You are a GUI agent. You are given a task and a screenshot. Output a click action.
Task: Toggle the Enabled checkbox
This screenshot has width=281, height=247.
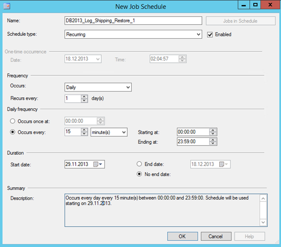click(210, 34)
